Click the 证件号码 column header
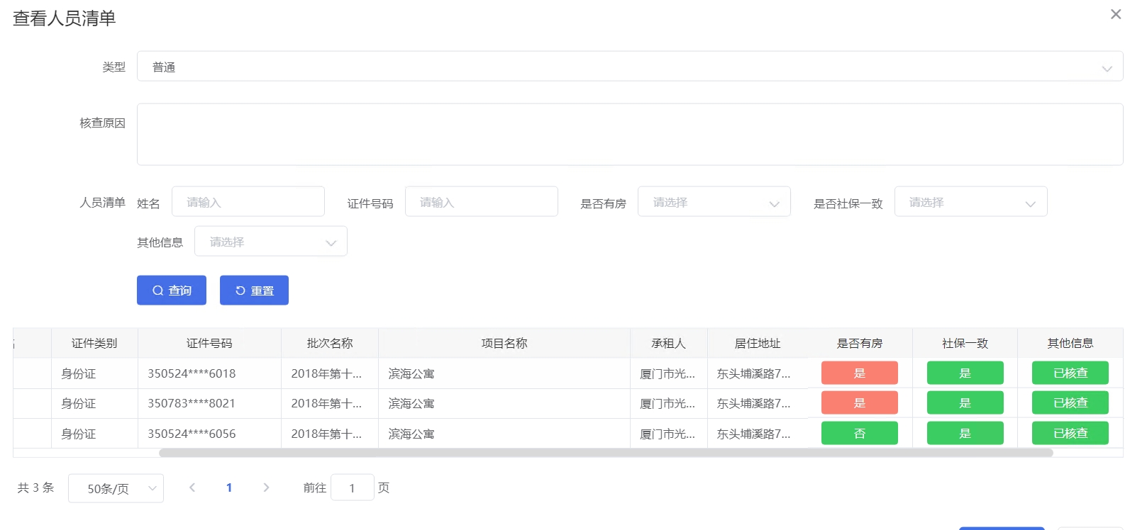1130x530 pixels. click(x=209, y=343)
